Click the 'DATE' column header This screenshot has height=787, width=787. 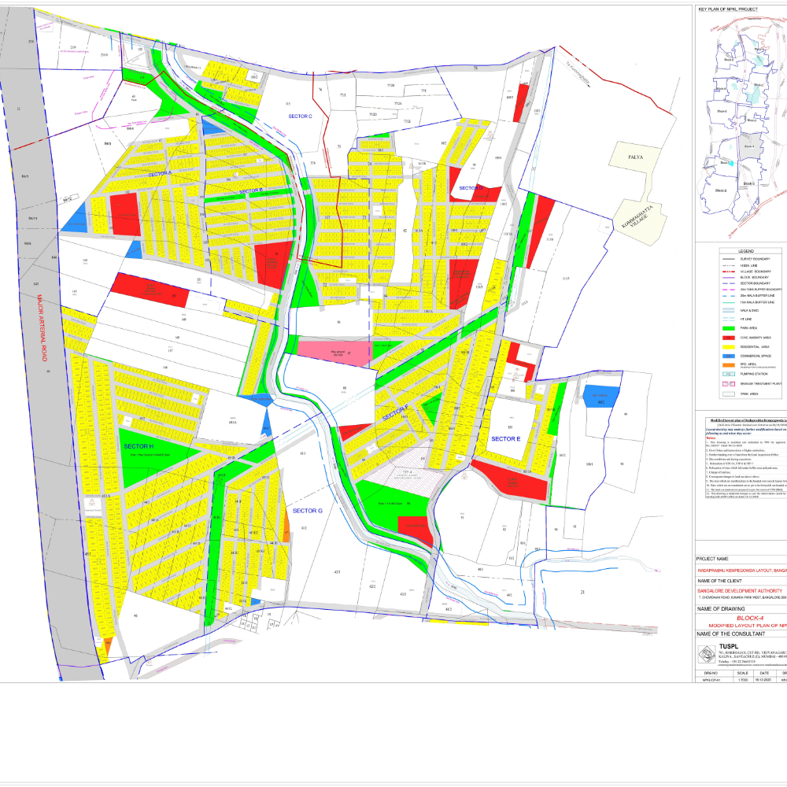(764, 673)
